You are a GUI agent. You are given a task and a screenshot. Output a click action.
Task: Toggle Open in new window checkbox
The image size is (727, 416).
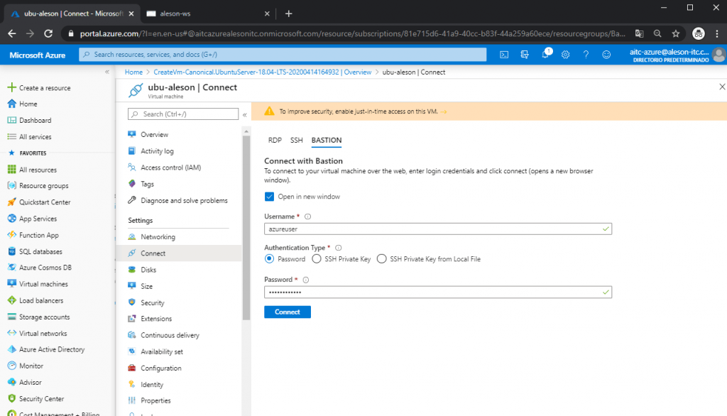269,197
